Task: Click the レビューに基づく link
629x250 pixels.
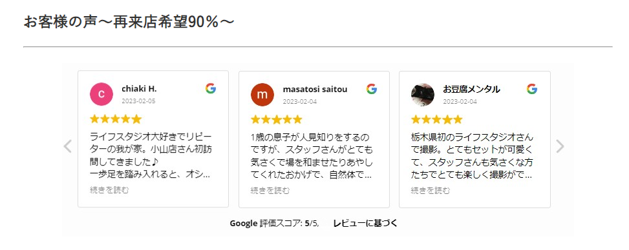Action: pos(365,223)
